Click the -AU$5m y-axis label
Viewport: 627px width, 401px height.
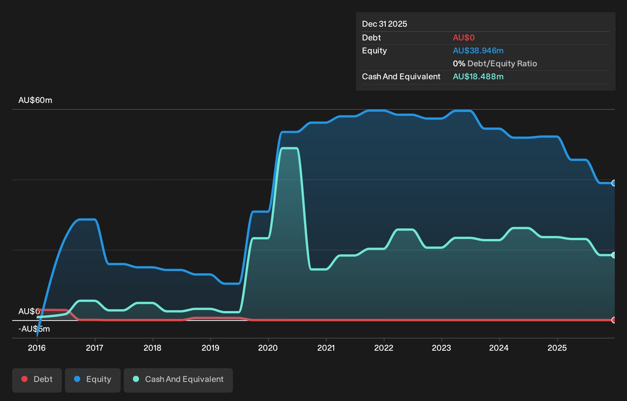click(x=34, y=329)
